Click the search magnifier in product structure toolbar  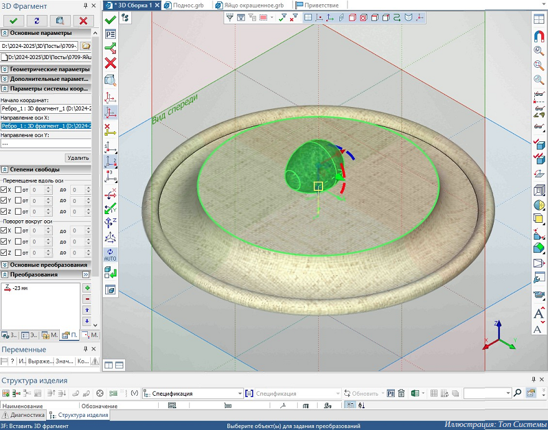tap(517, 393)
